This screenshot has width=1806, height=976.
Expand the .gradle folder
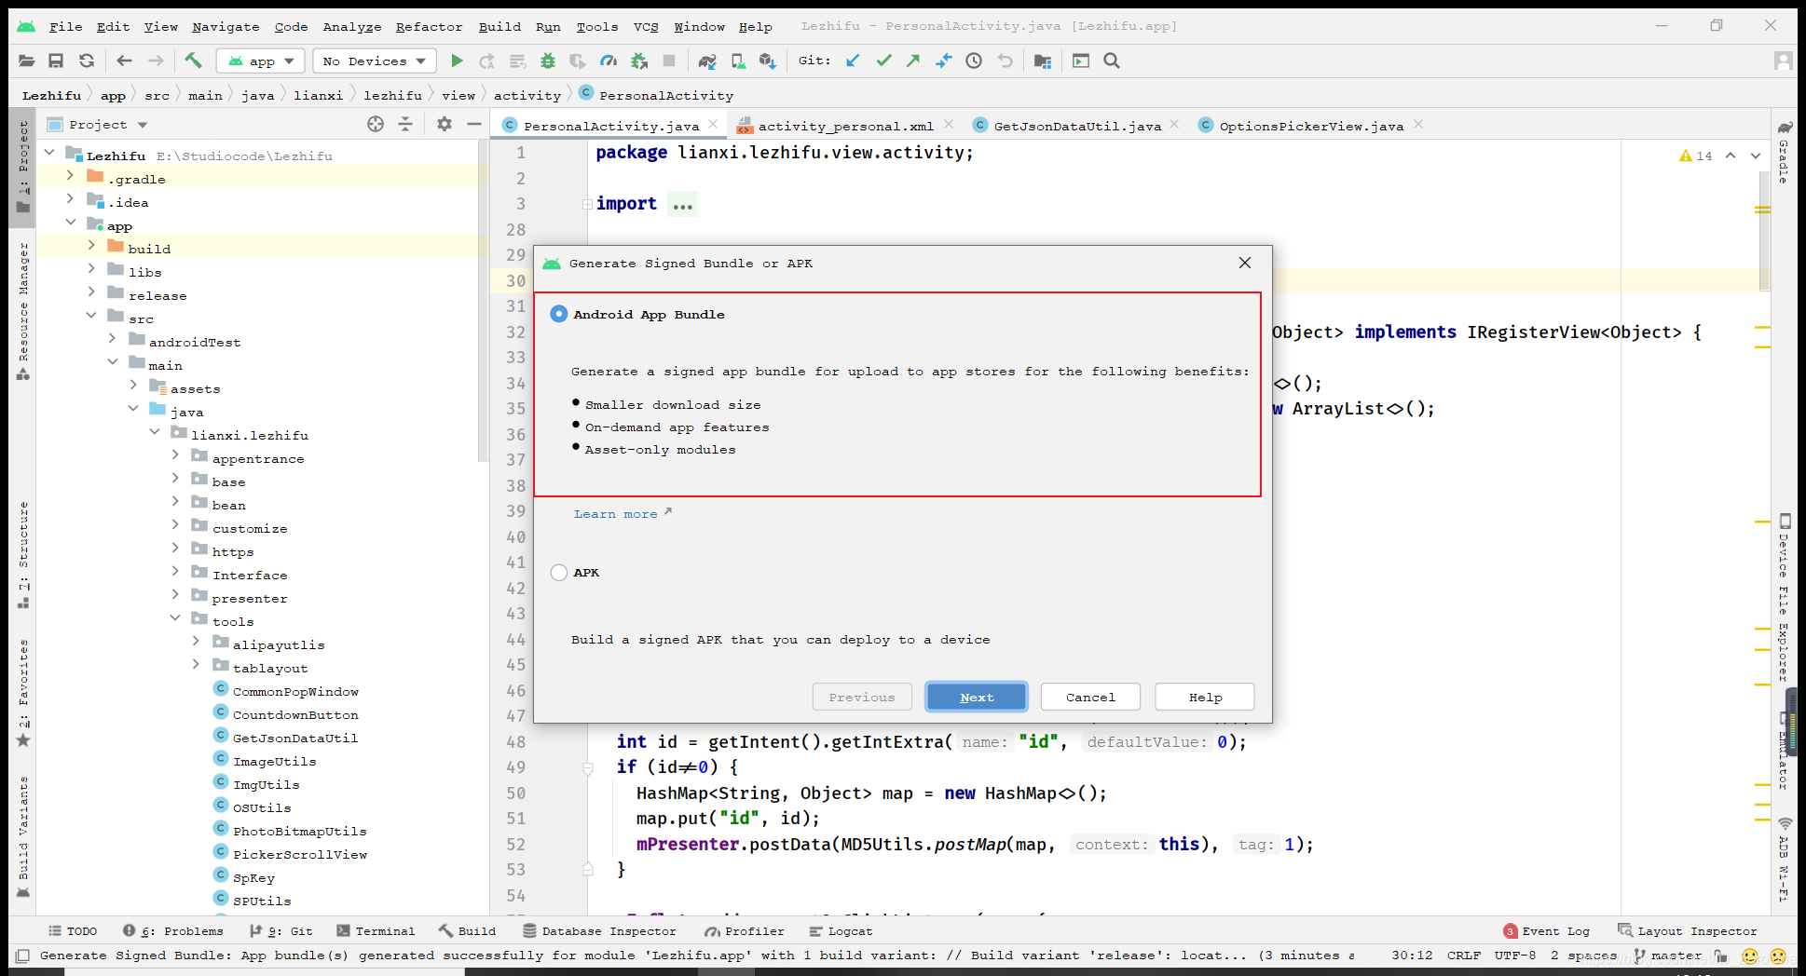tap(70, 175)
